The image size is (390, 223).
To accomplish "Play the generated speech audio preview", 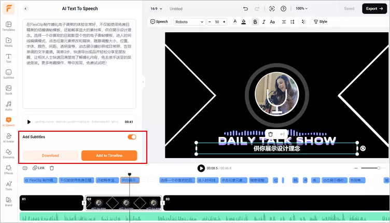I will pos(29,122).
